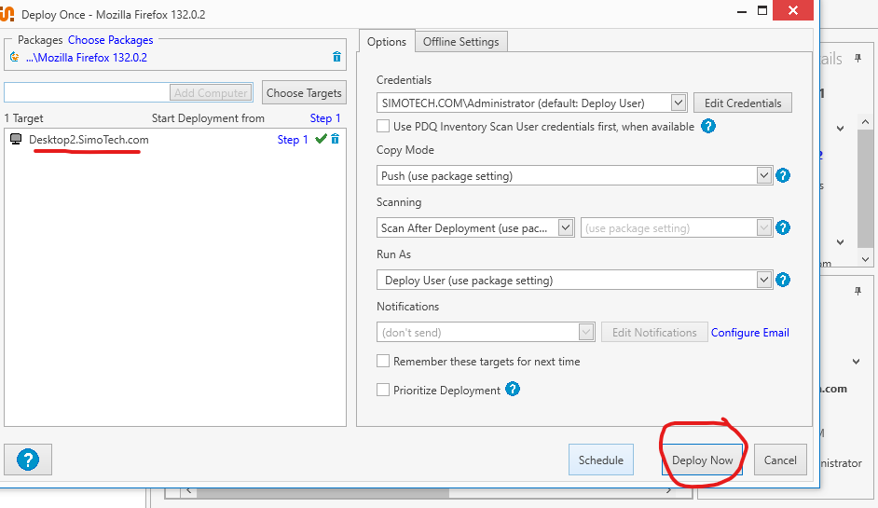The height and width of the screenshot is (508, 878).
Task: Click Edit Credentials button
Action: coord(743,103)
